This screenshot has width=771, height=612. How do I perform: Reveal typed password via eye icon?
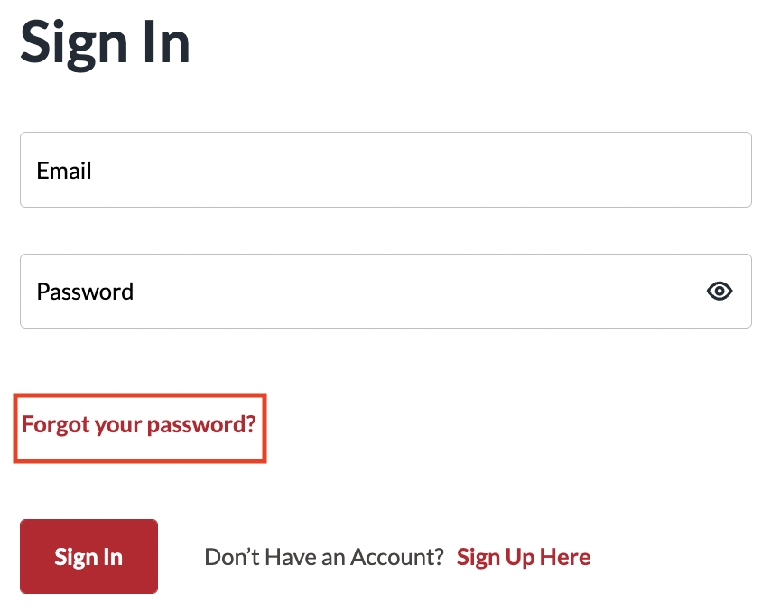[x=720, y=291]
